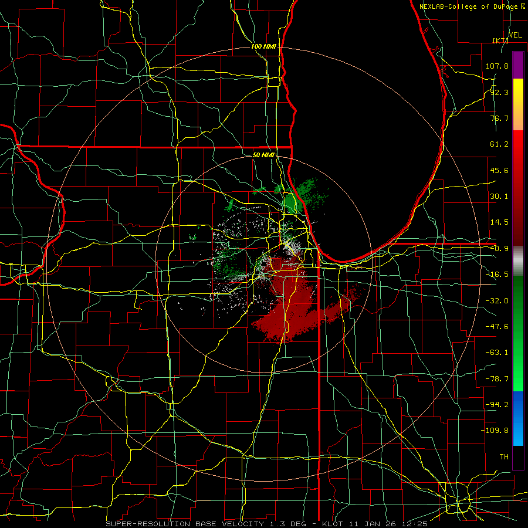Click the 107.8 velocity legend value
This screenshot has height=528, width=528.
497,66
